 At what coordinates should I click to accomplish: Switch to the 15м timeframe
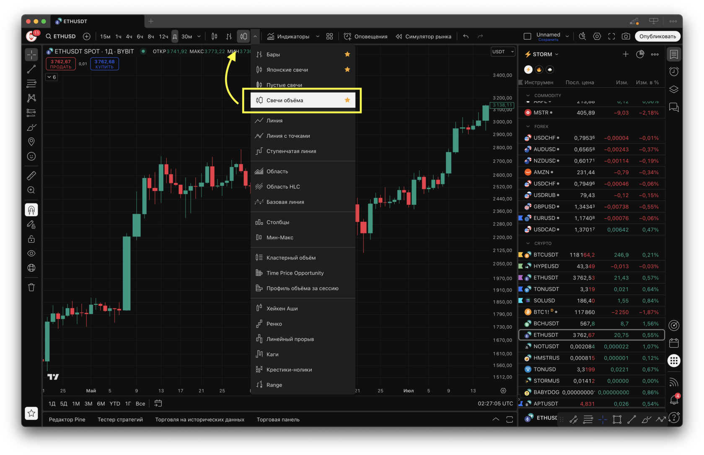click(105, 36)
